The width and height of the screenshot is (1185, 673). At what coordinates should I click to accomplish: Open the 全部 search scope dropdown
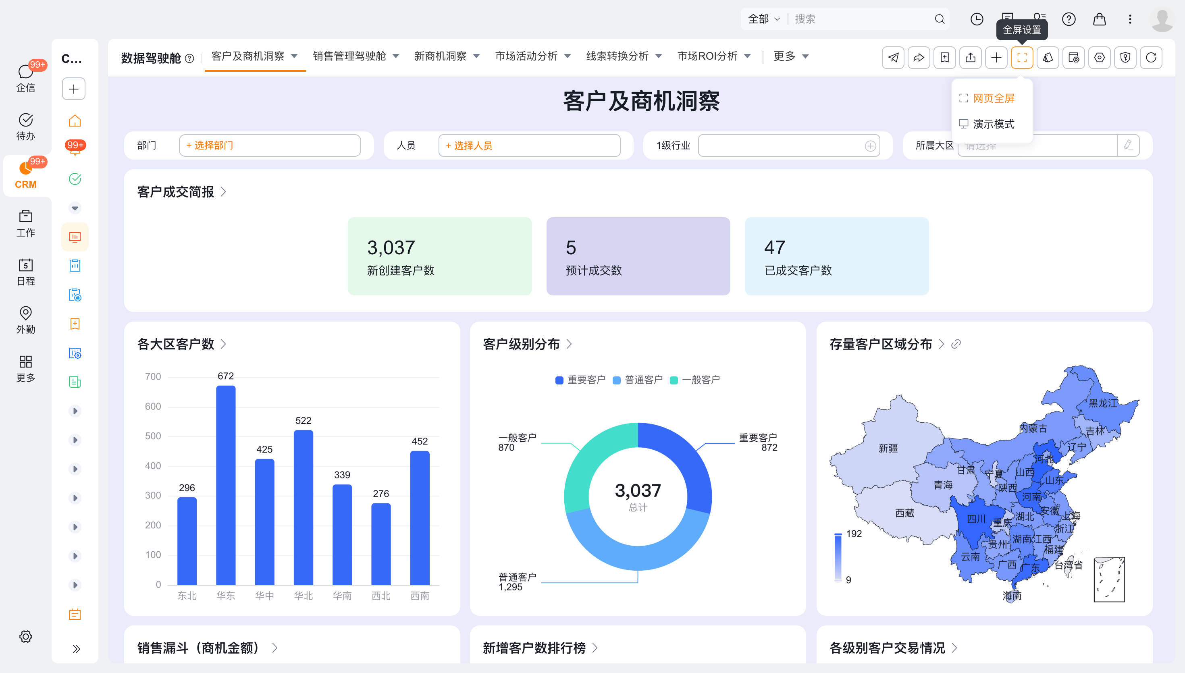click(x=764, y=19)
